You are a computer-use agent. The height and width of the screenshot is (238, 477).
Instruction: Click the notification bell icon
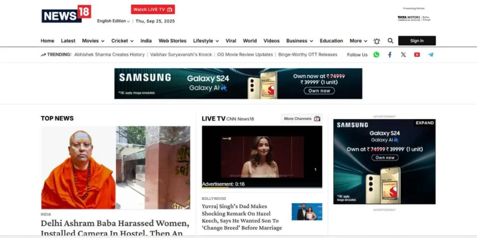(x=377, y=41)
